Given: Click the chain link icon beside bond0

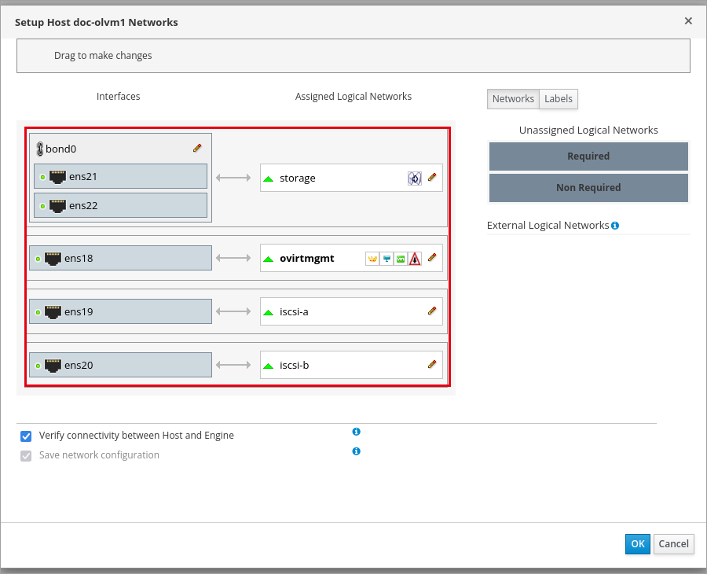Looking at the screenshot, I should [x=40, y=149].
